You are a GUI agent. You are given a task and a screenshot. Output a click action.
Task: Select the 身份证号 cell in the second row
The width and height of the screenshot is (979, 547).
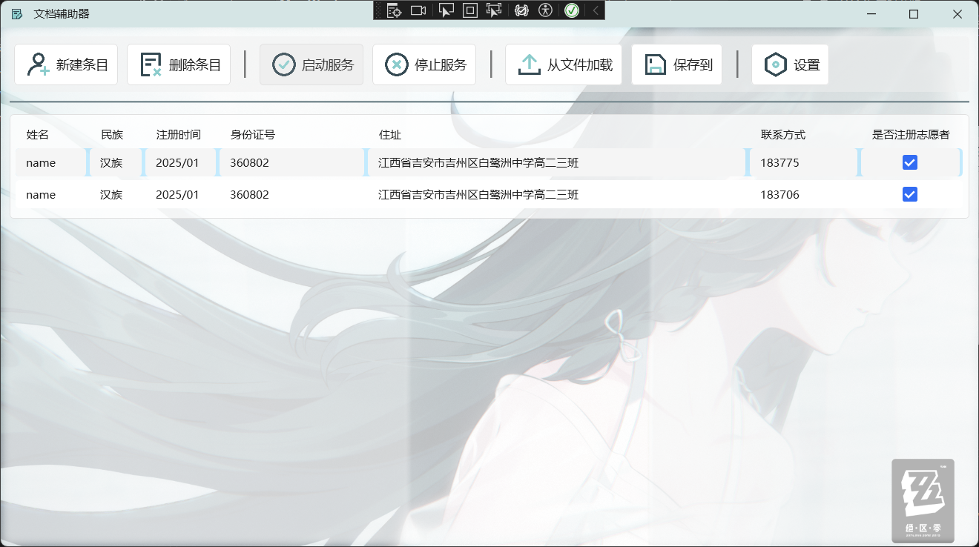coord(250,195)
